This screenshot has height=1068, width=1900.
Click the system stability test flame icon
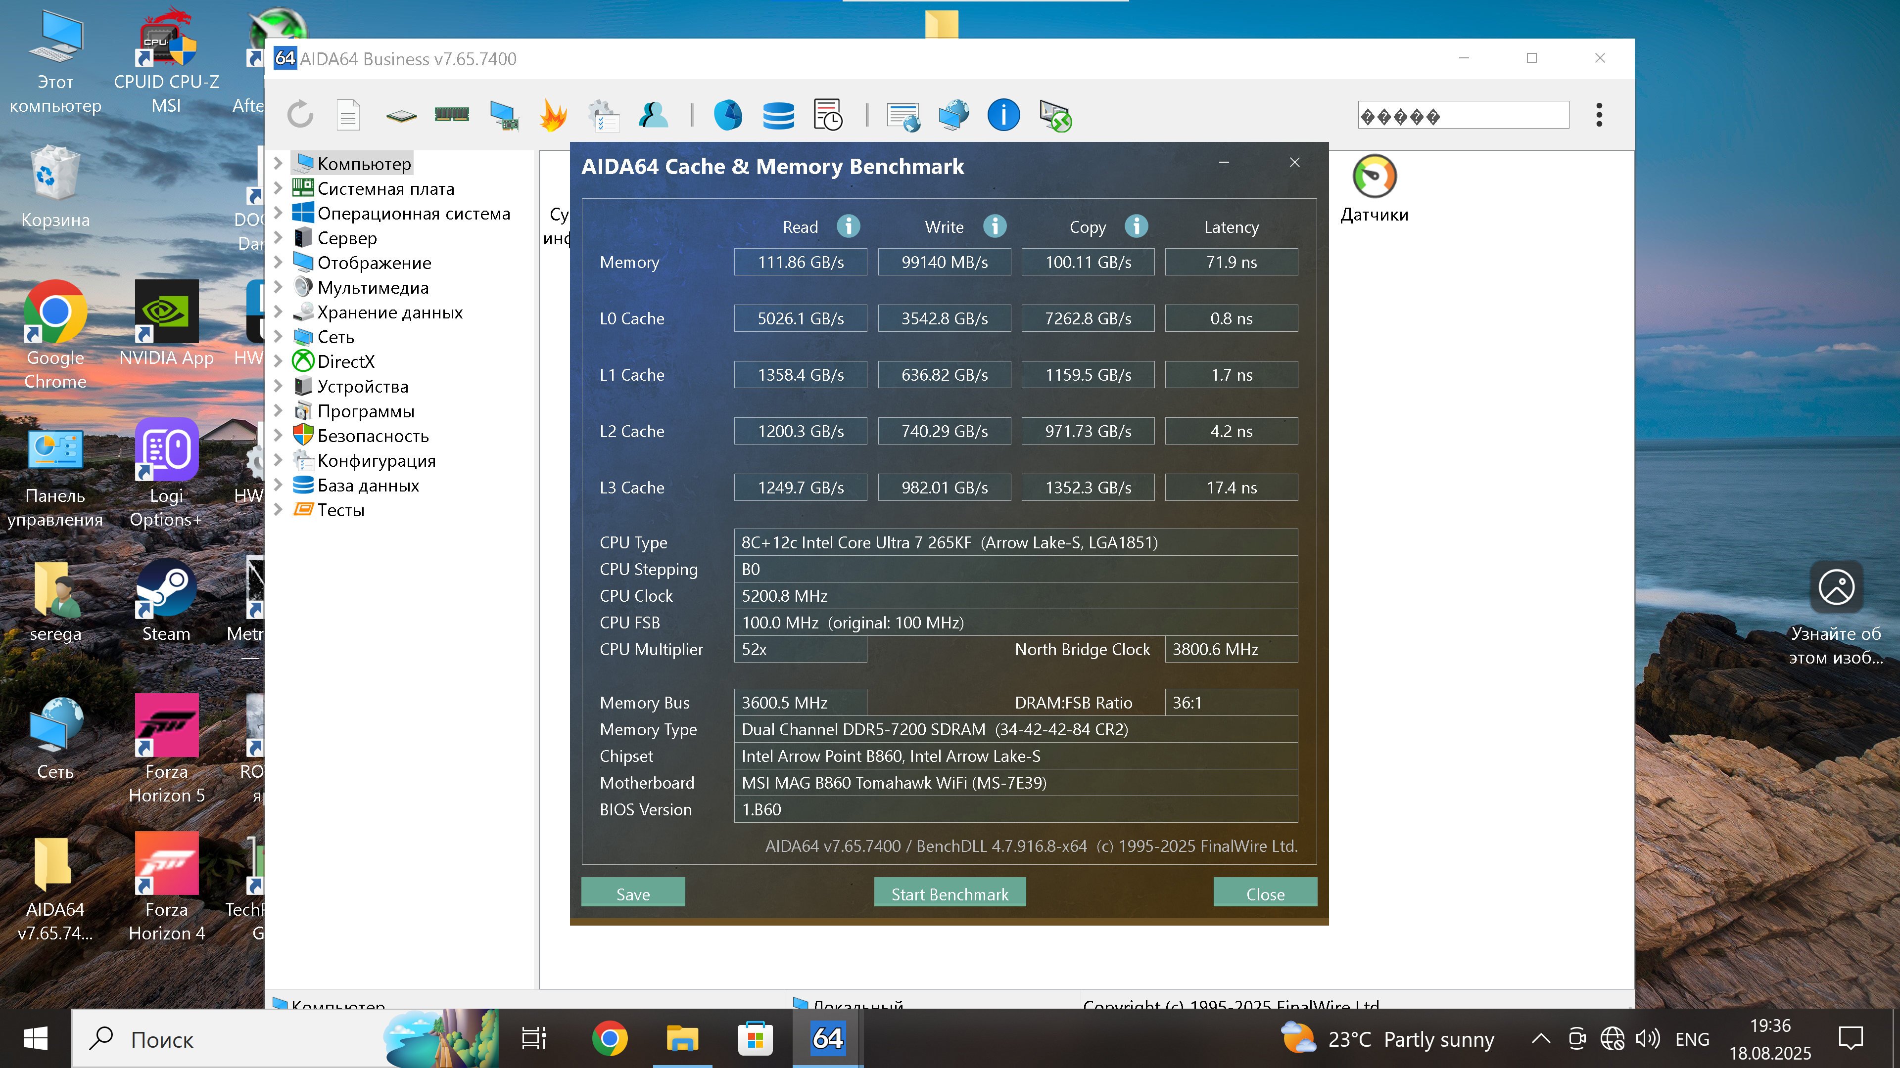553,115
